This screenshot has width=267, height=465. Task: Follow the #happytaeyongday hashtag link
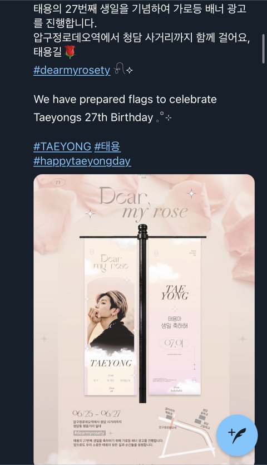click(x=82, y=161)
